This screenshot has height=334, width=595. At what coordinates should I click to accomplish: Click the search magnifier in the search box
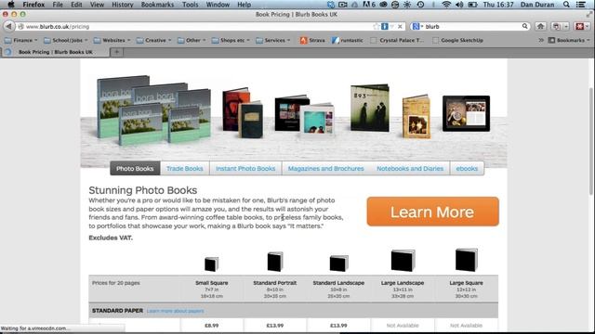point(524,26)
